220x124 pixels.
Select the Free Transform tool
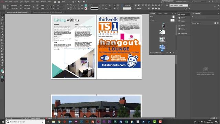coord(2,49)
